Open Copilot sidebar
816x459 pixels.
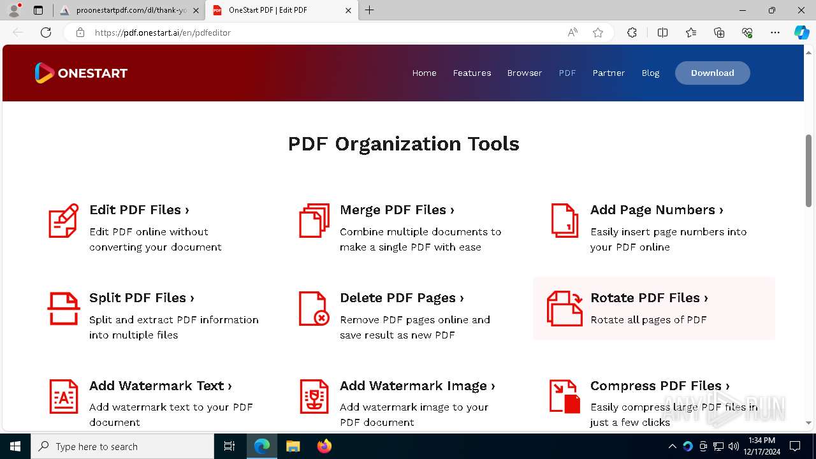pyautogui.click(x=801, y=33)
